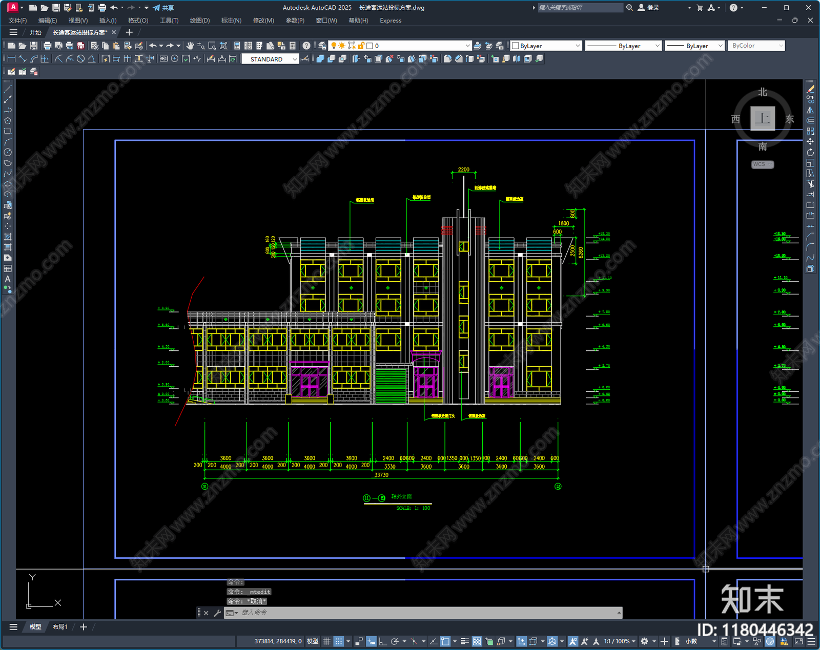Toggle annotation visibility in the status bar

coord(573,641)
